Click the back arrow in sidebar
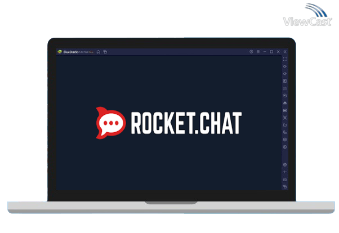Viewport: 339px width, 233px height. click(285, 172)
